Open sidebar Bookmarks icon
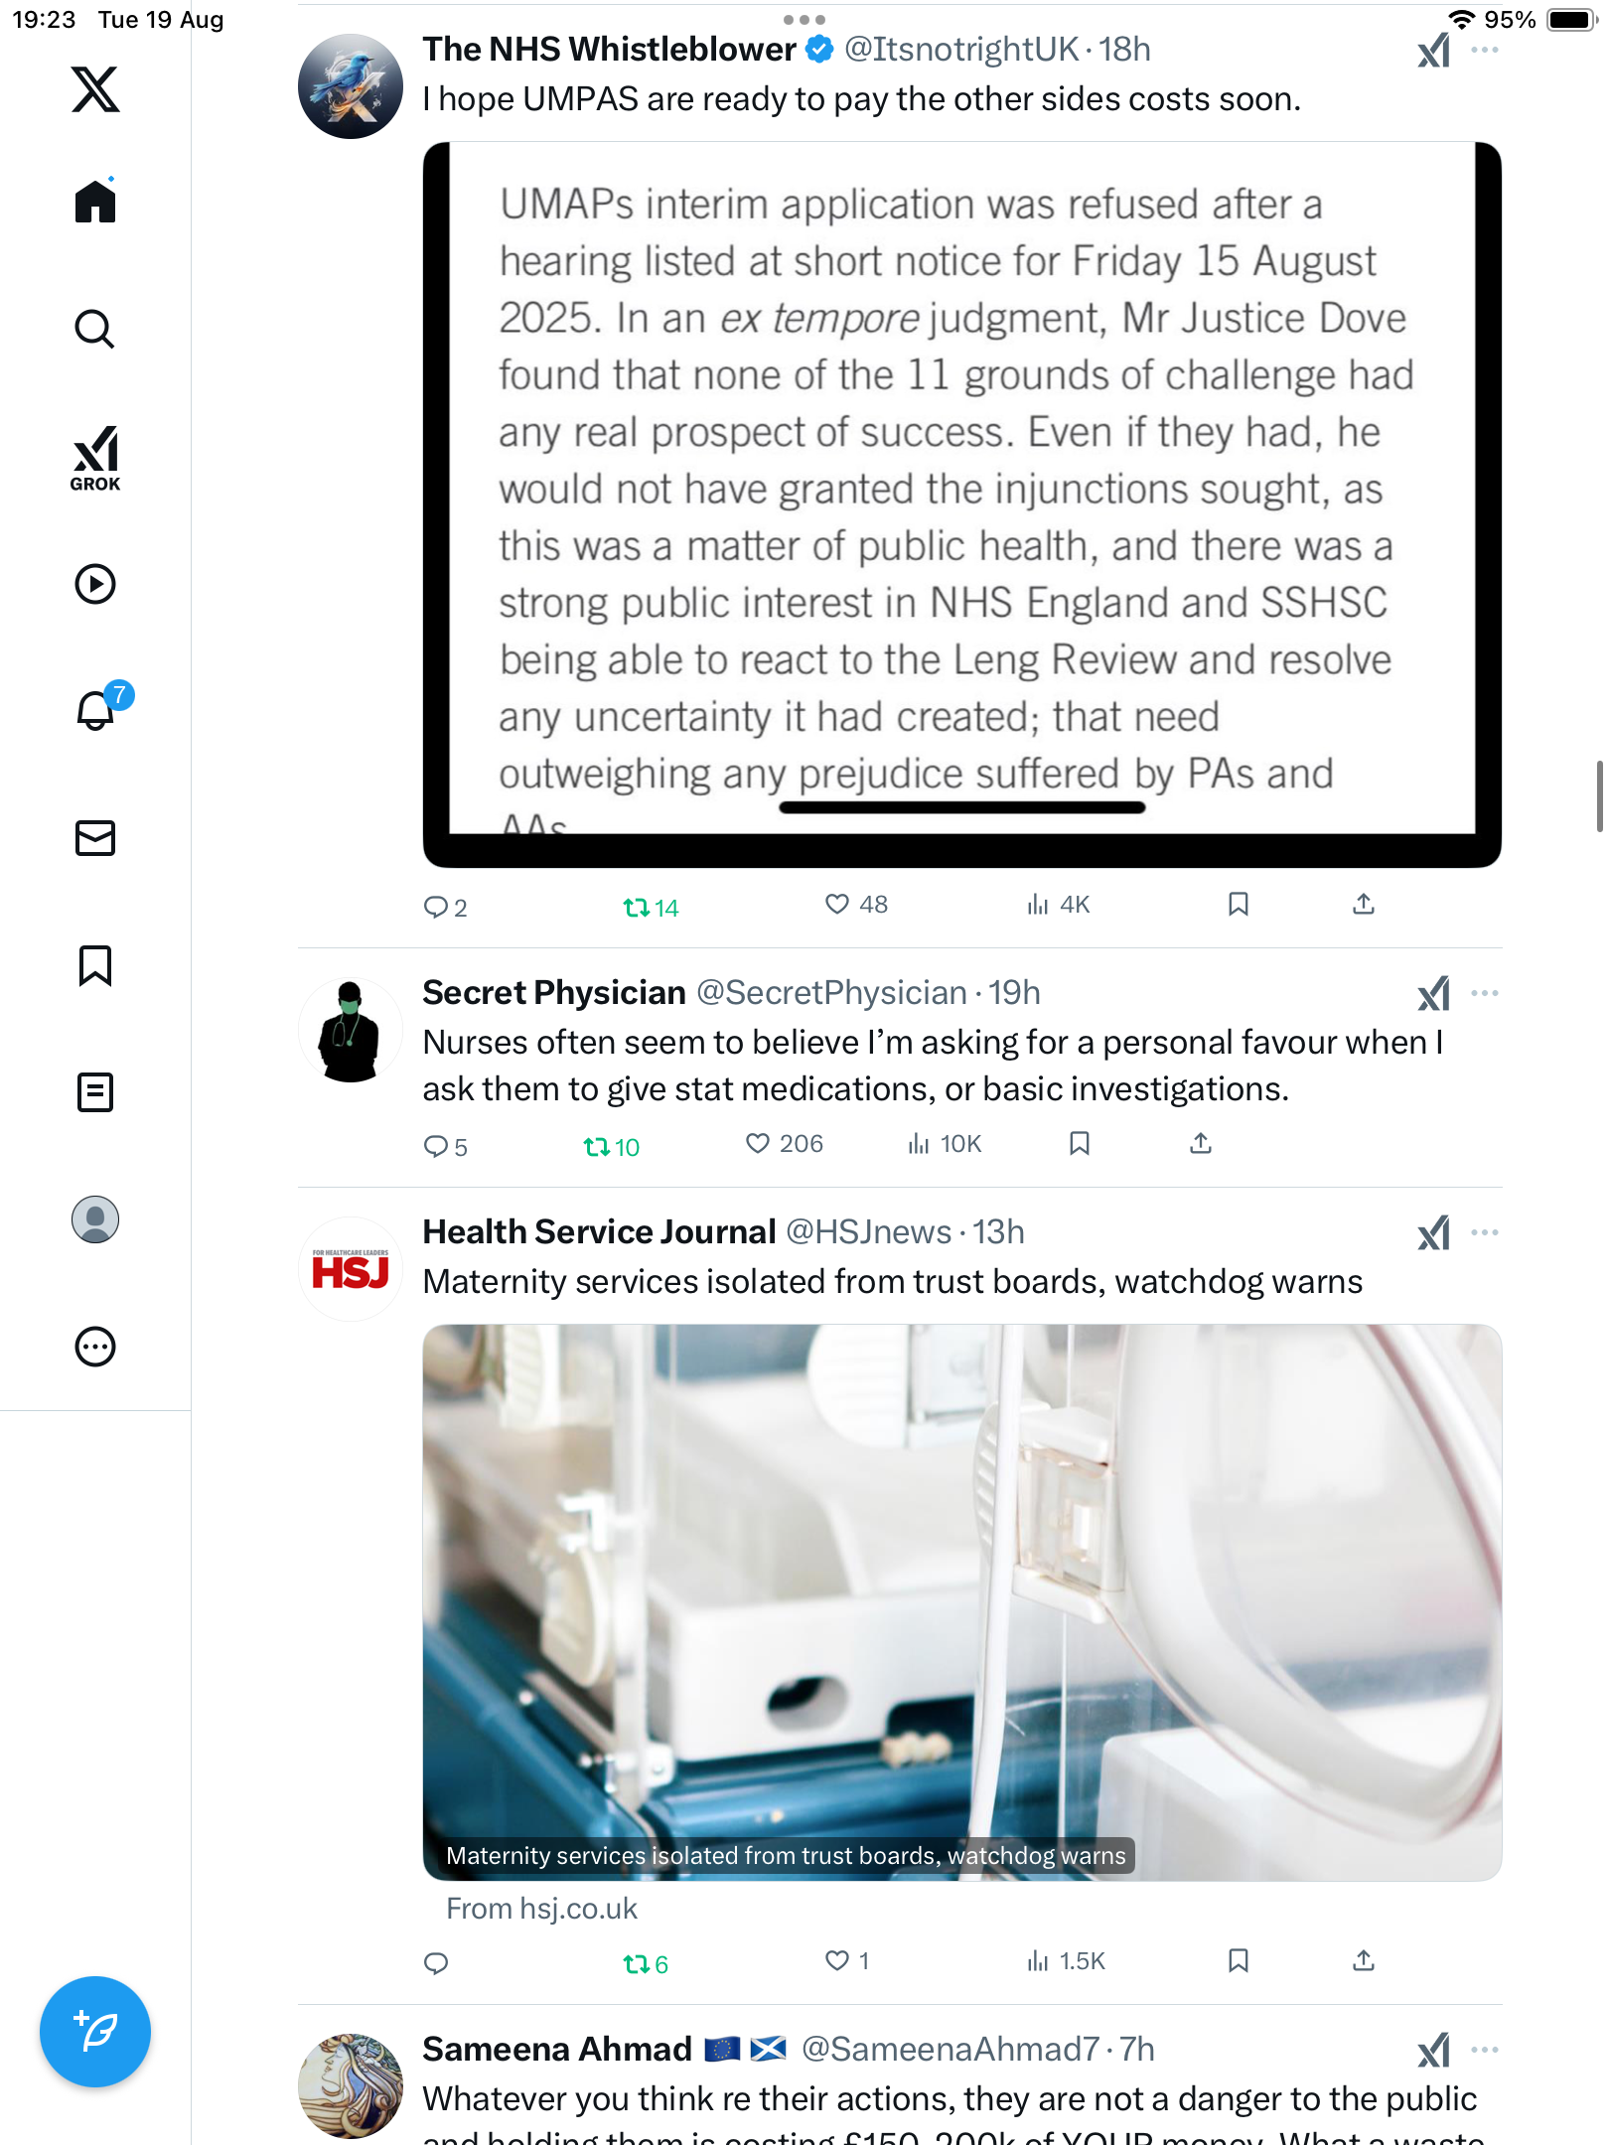The height and width of the screenshot is (2145, 1609). tap(95, 965)
